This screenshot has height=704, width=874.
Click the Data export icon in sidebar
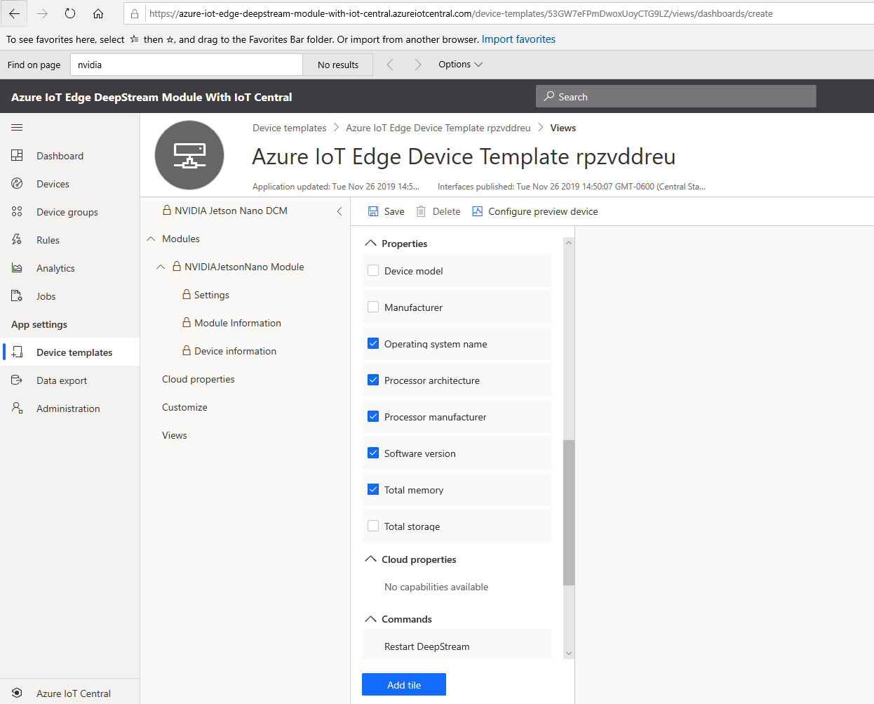point(17,380)
